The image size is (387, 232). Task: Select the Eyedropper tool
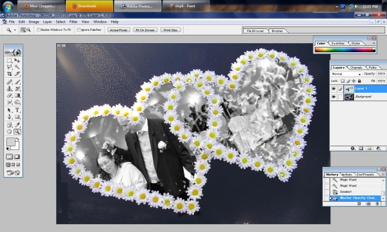(x=17, y=125)
